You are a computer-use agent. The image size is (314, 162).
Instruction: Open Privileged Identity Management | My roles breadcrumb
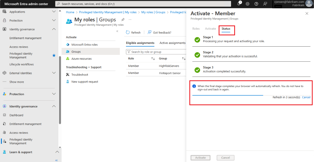(108, 12)
